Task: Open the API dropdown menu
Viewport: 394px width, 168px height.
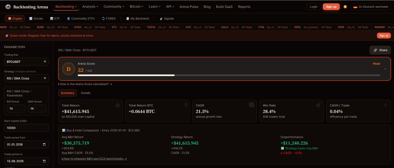Action: (170, 7)
